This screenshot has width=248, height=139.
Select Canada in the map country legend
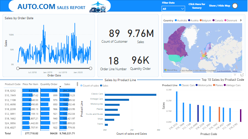[218, 20]
